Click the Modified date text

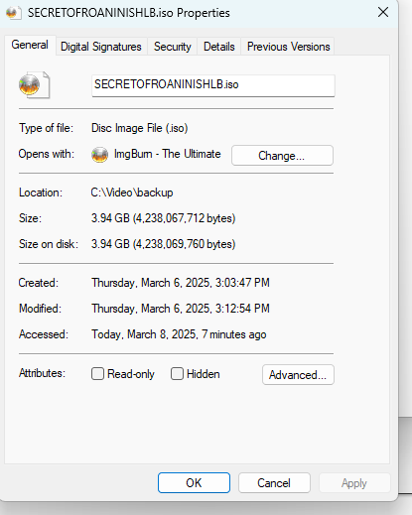(181, 309)
